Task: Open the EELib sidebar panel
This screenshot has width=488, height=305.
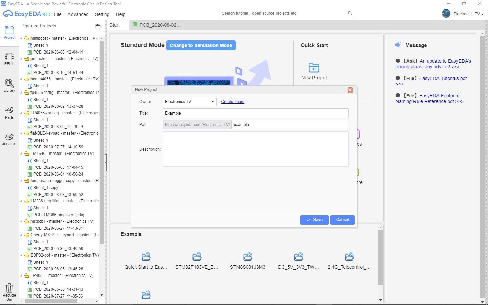Action: click(x=9, y=59)
